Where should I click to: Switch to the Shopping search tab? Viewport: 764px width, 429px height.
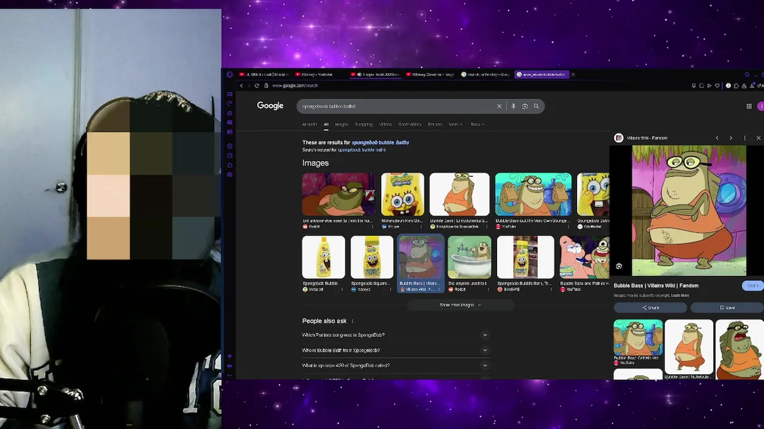[363, 125]
